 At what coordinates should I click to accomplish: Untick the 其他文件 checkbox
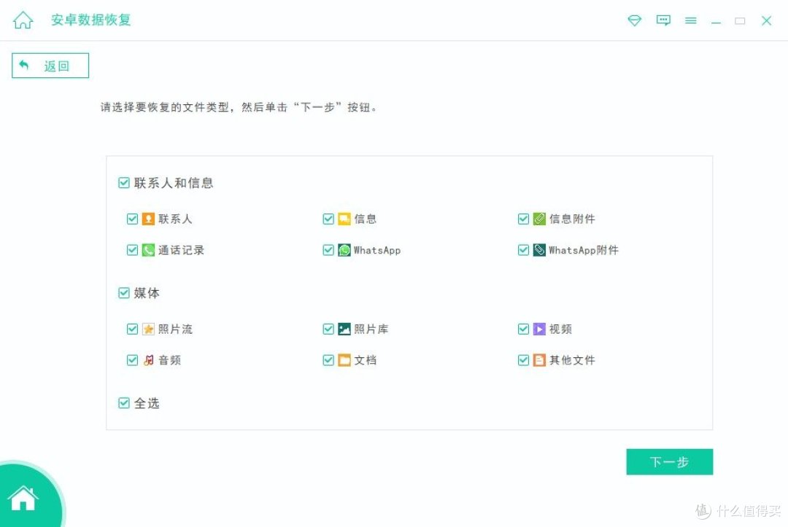click(523, 360)
